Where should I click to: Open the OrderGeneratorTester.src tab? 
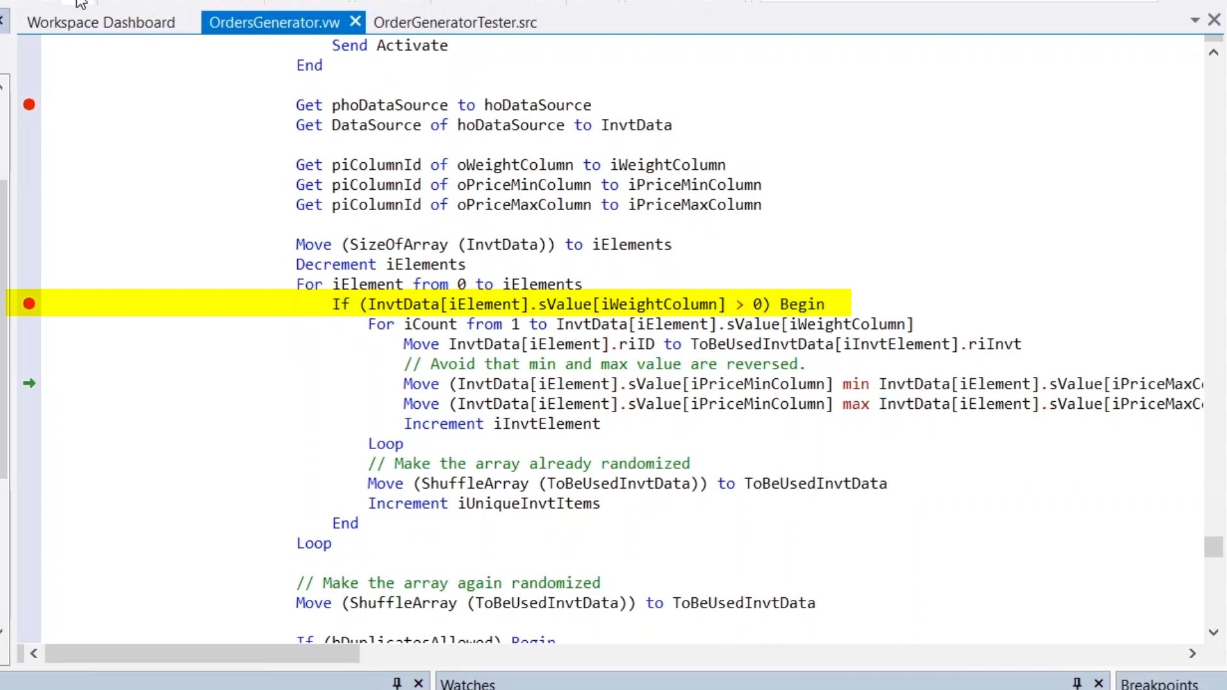455,22
